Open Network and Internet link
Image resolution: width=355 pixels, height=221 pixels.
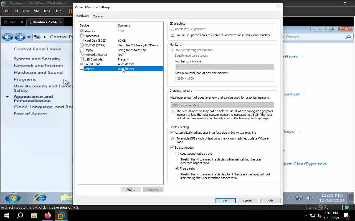tap(38, 65)
